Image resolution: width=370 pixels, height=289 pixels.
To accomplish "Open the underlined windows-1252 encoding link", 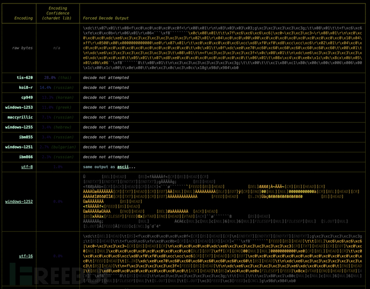I will coord(19,202).
